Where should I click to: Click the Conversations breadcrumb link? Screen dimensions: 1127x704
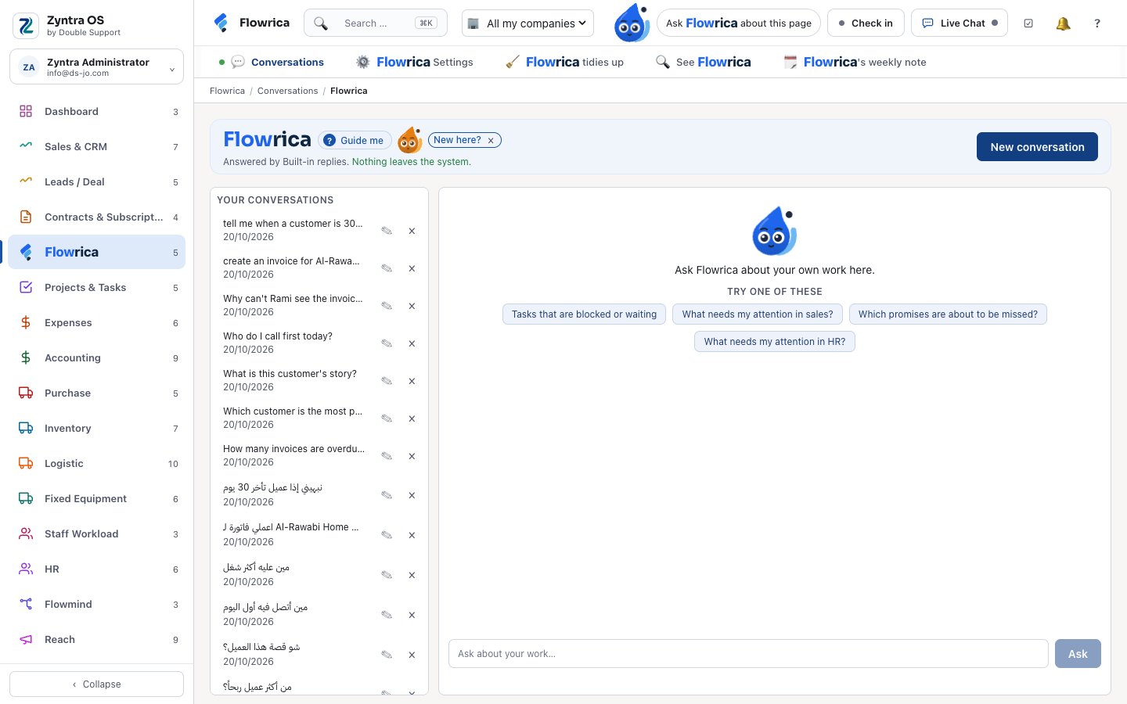(287, 91)
